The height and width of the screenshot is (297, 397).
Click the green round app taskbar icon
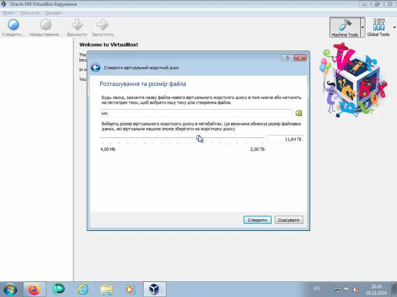(59, 289)
